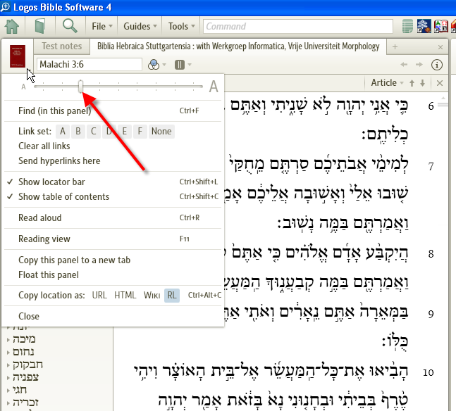Expand the נחום tree item
The height and width of the screenshot is (411, 456).
[x=8, y=352]
